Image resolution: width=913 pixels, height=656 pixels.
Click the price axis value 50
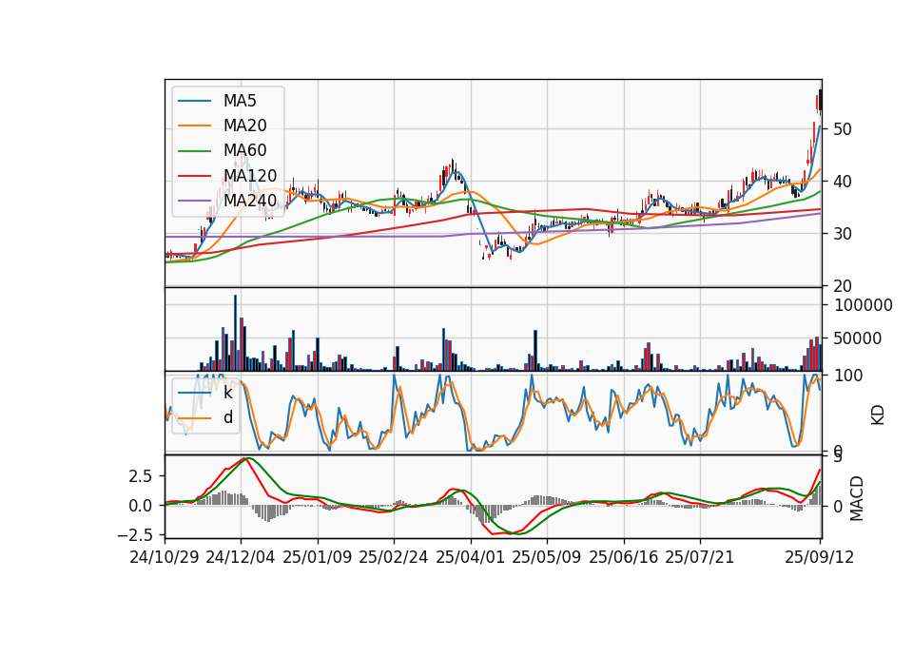tap(843, 129)
